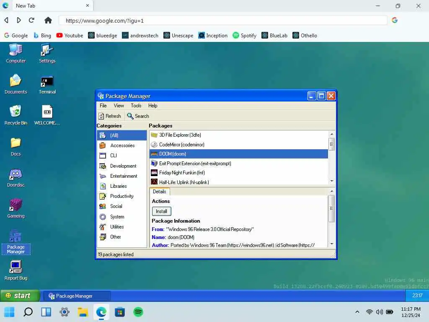429x322 pixels.
Task: Open the andrewstech bookmark
Action: tap(140, 36)
